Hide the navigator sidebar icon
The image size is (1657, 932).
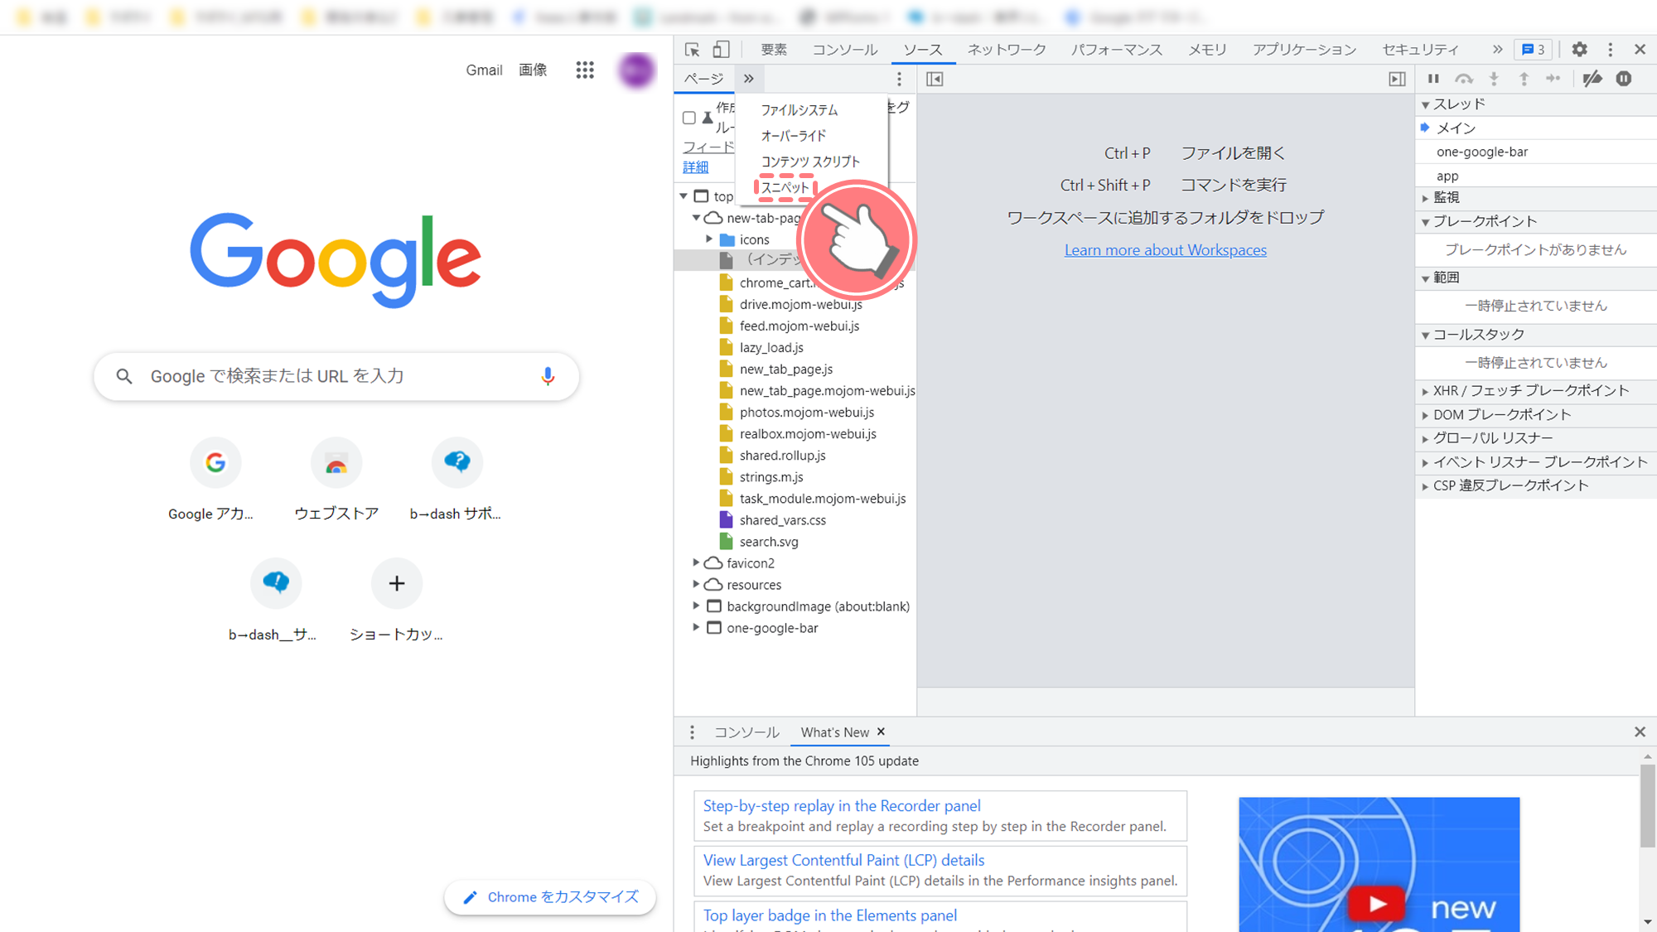[x=935, y=79]
